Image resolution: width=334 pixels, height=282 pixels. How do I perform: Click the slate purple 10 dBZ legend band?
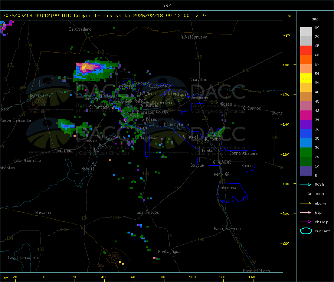tap(306, 171)
